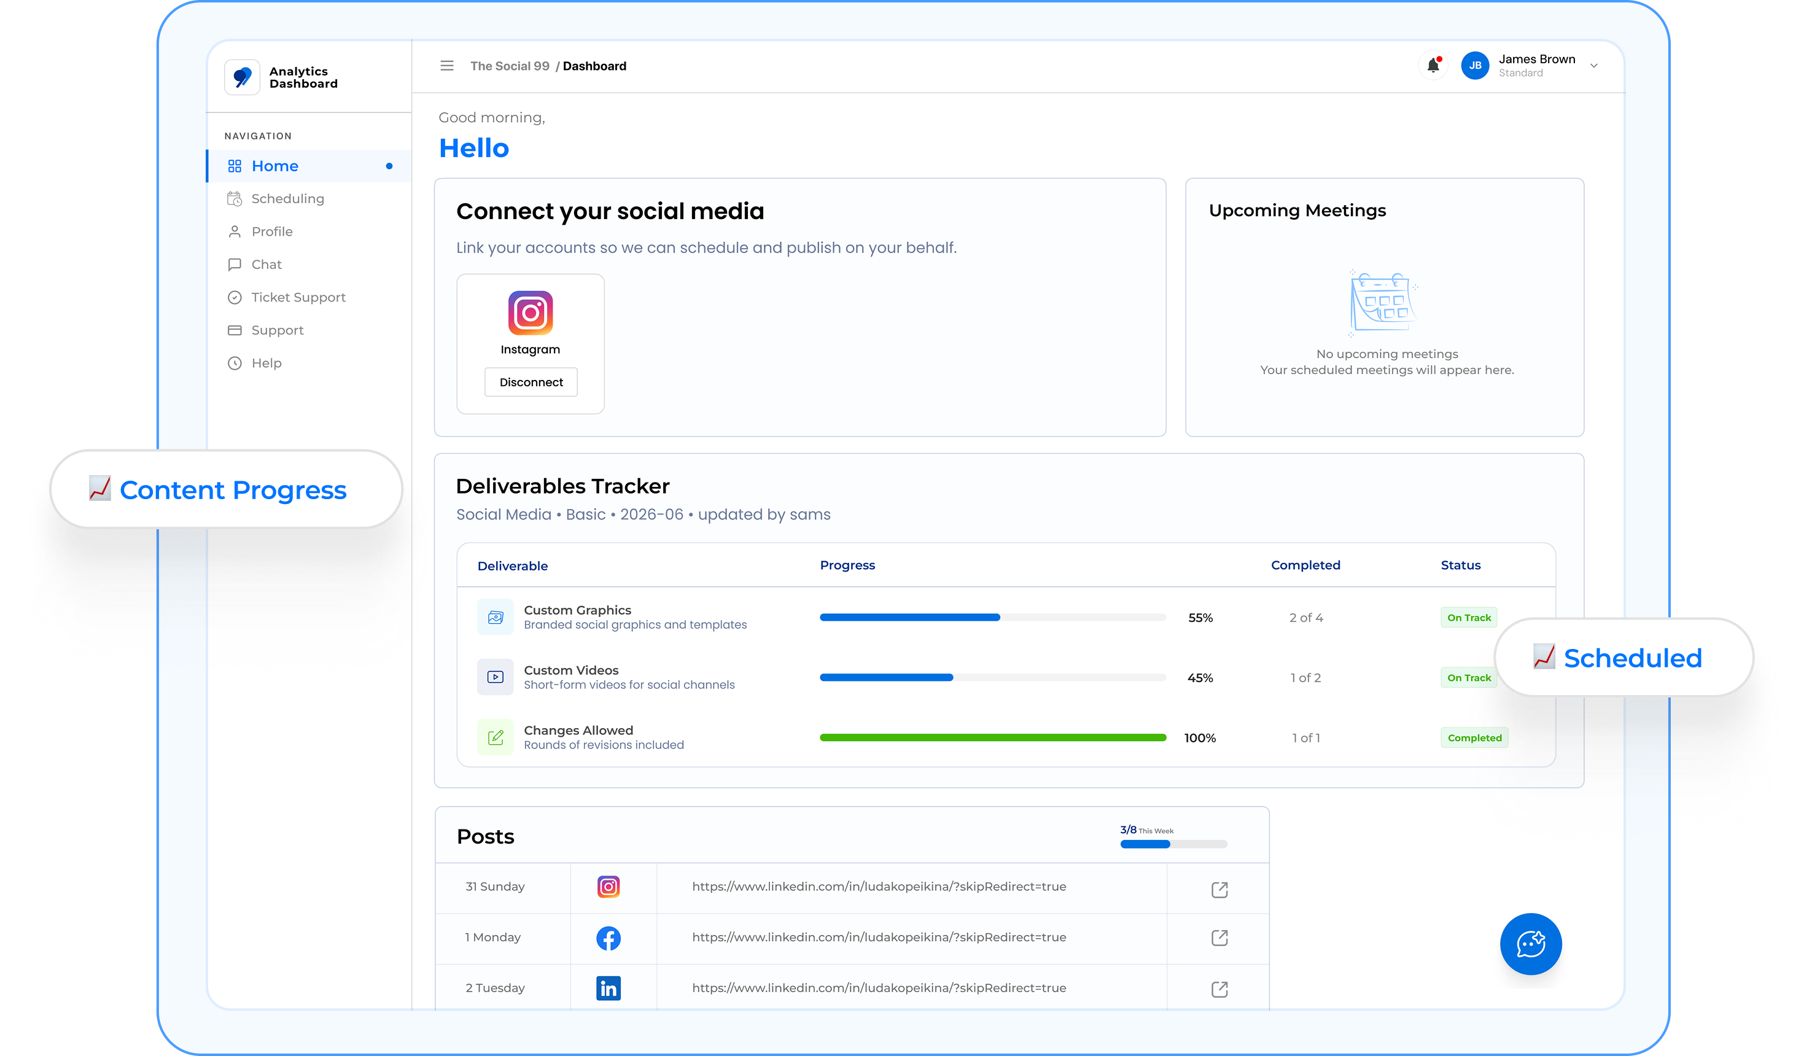This screenshot has height=1056, width=1804.
Task: Click the Instagram logo in the connect card
Action: [531, 313]
